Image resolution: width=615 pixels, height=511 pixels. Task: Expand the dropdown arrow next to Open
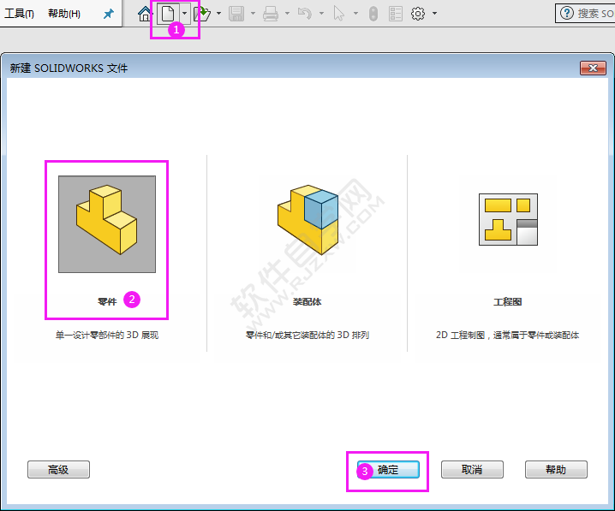pyautogui.click(x=219, y=14)
